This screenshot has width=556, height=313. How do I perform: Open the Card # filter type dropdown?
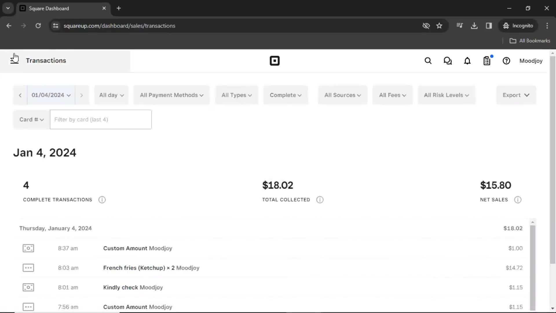point(32,119)
